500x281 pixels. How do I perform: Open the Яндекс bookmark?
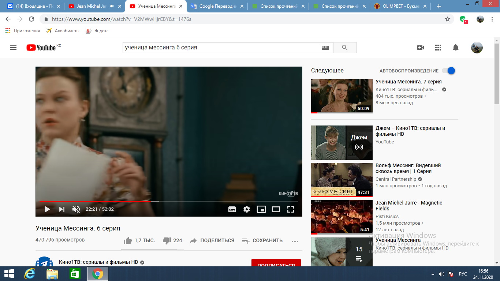97,31
